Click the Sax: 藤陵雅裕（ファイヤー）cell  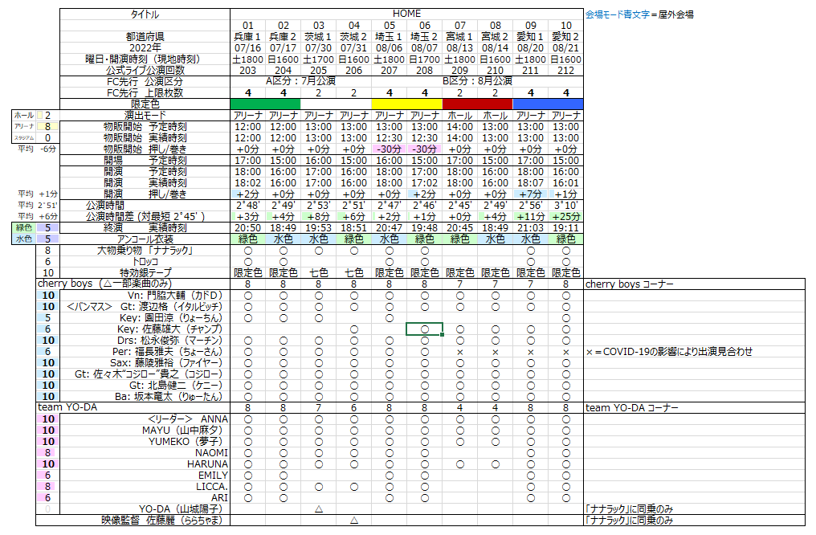[145, 363]
